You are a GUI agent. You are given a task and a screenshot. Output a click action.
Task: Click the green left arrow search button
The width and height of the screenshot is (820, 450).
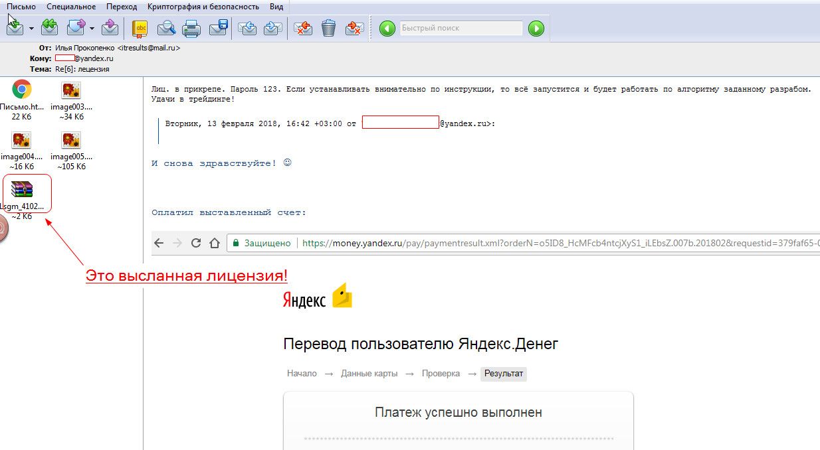click(x=387, y=29)
